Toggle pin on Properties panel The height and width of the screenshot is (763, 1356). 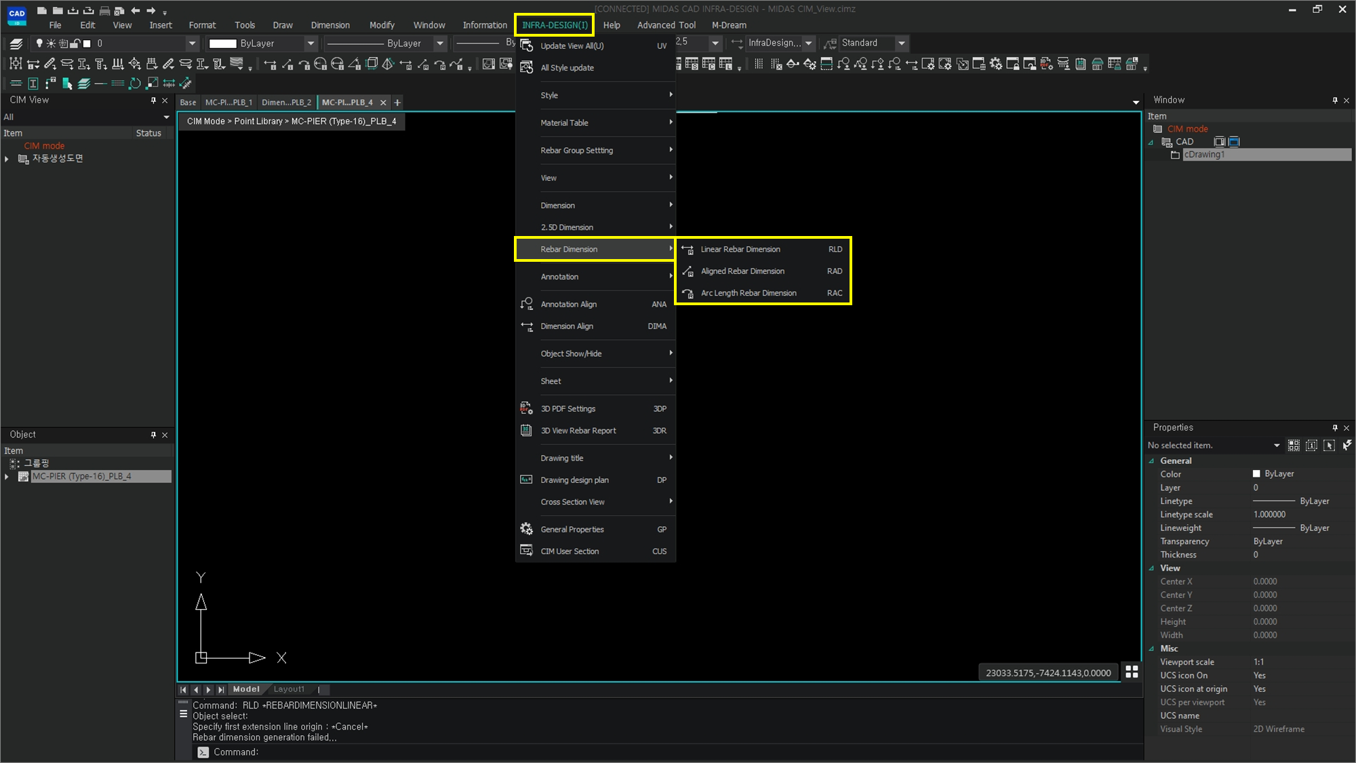pos(1335,428)
